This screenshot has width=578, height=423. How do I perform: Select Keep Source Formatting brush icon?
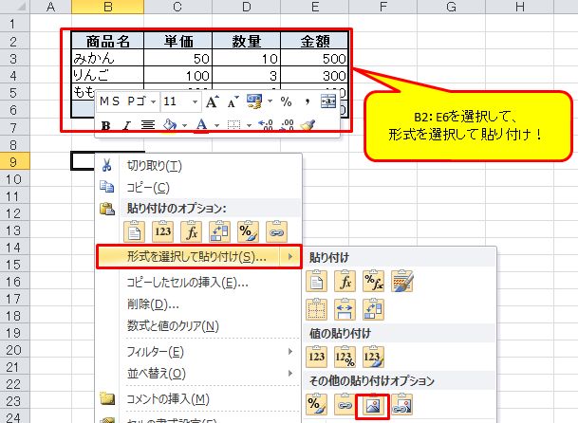402,281
